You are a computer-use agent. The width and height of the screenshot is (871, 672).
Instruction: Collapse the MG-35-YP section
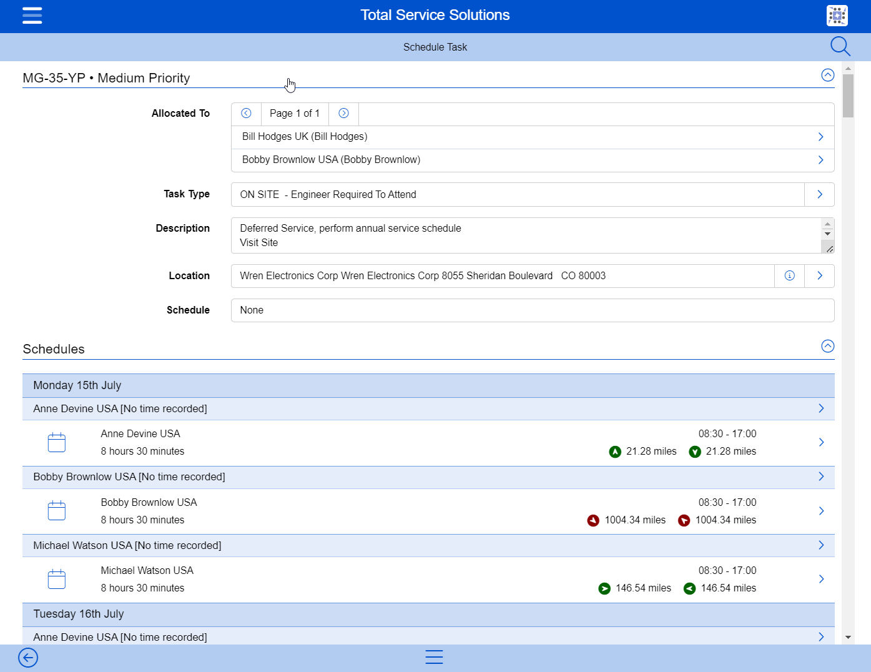827,75
